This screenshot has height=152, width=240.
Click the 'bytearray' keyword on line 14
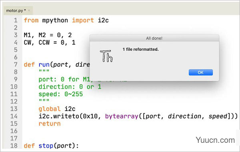(122, 116)
